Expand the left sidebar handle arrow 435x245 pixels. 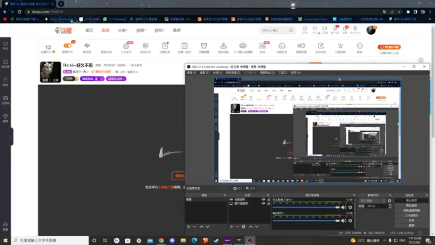pos(11,137)
